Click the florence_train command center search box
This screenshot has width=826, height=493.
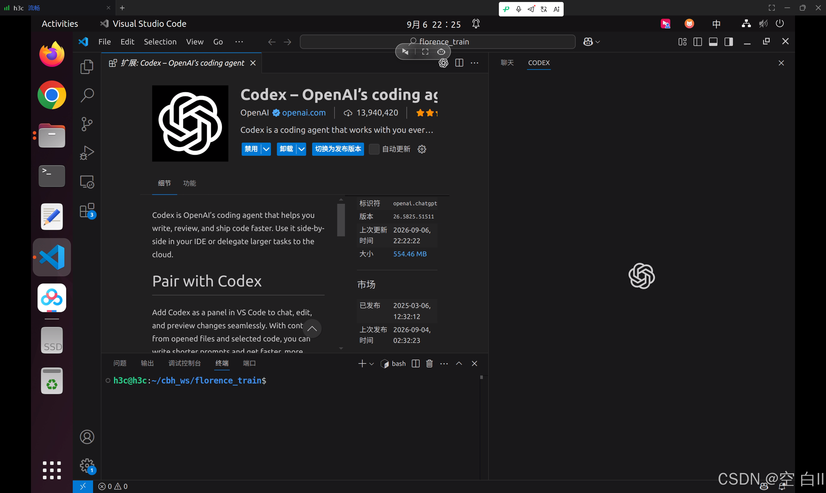coord(438,42)
